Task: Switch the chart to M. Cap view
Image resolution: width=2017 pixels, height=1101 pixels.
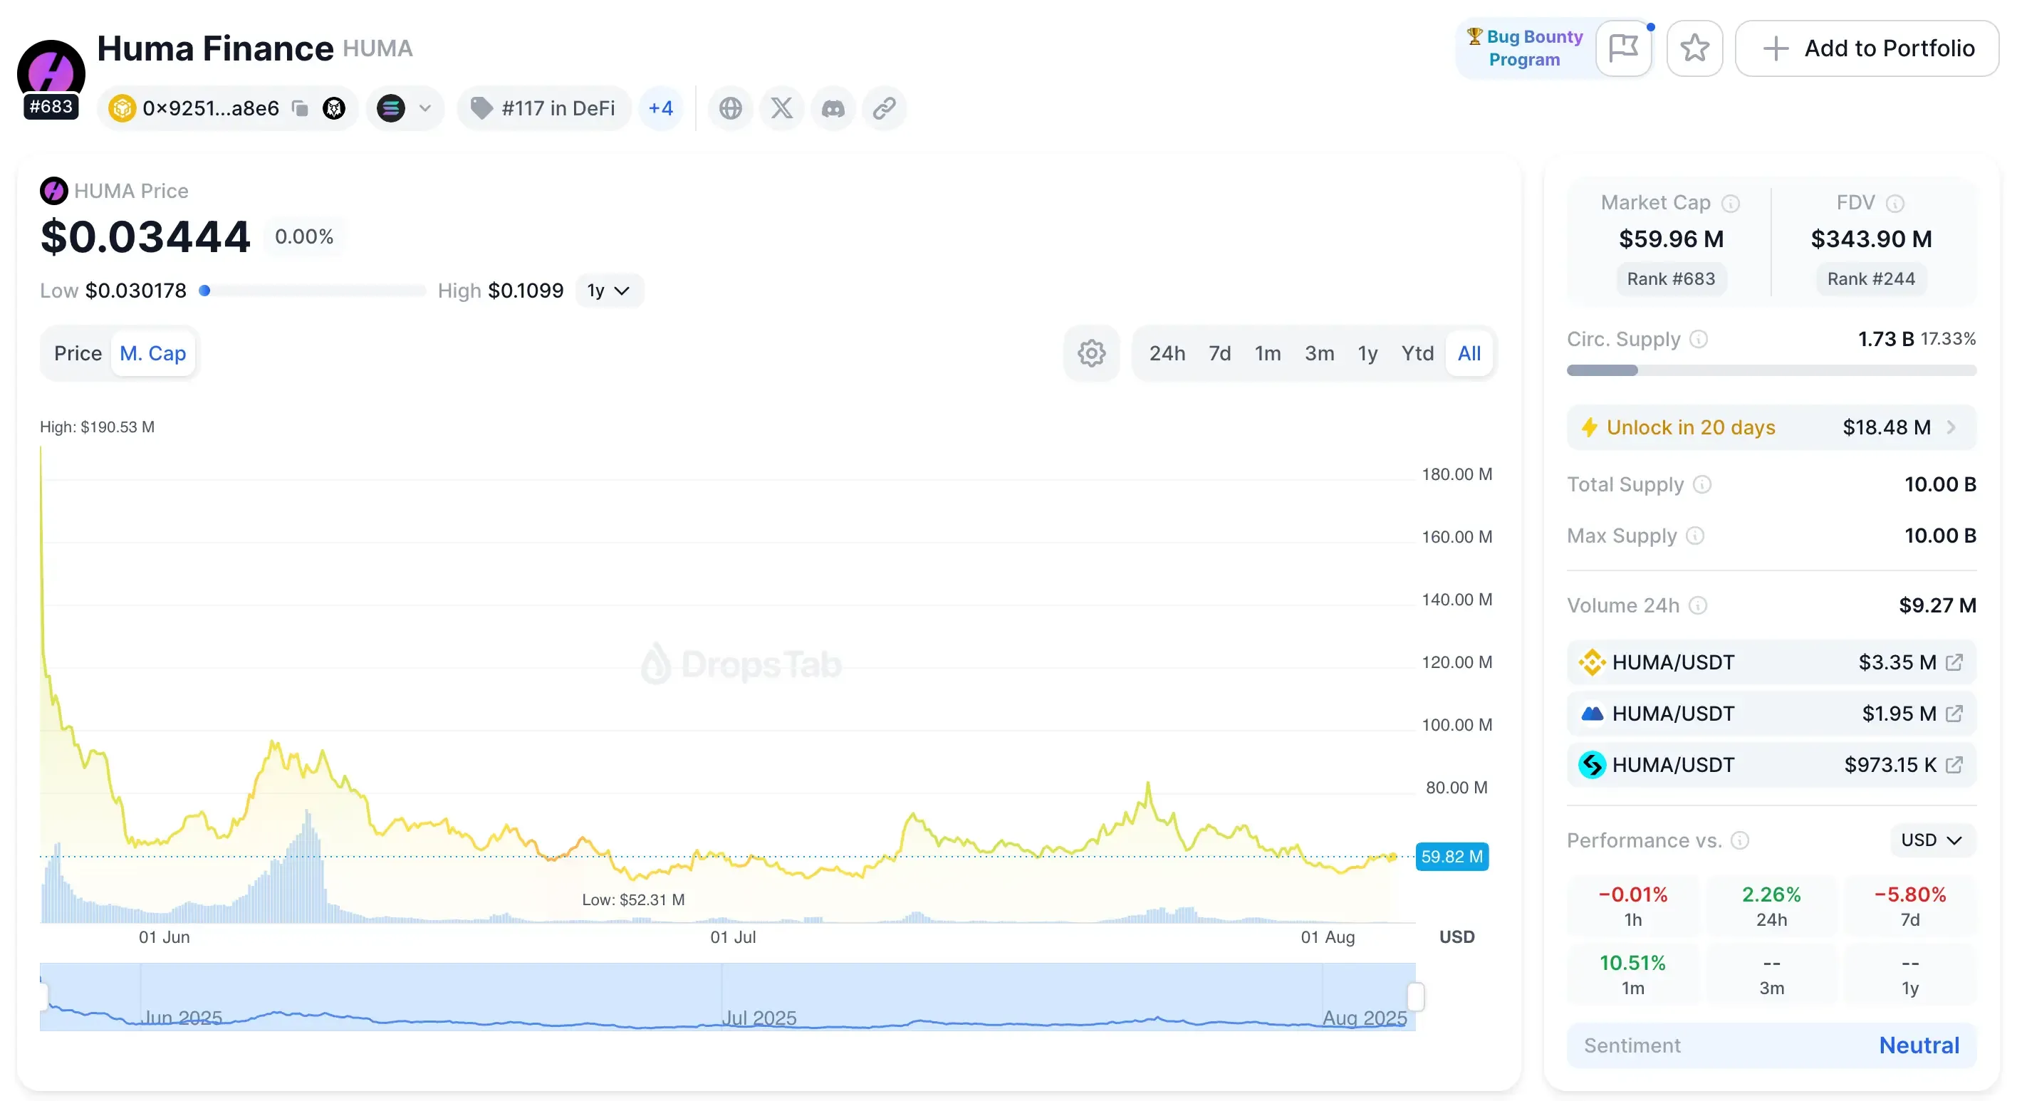Action: click(x=153, y=353)
